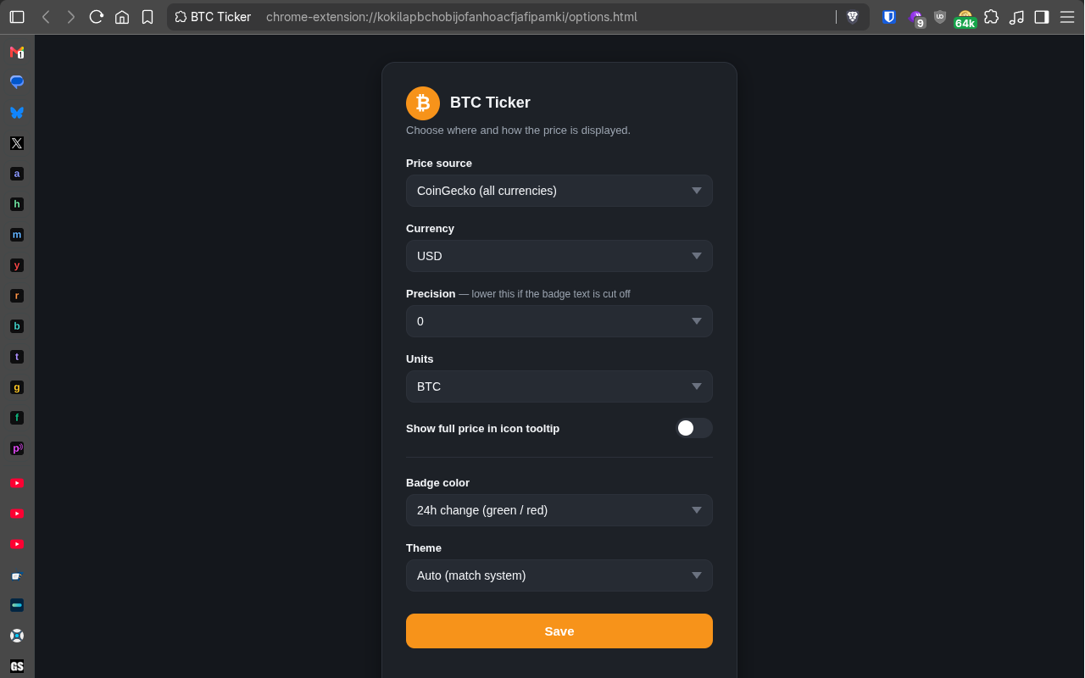The height and width of the screenshot is (678, 1085).
Task: Open the BTC Ticker 64k badge icon
Action: pos(965,19)
